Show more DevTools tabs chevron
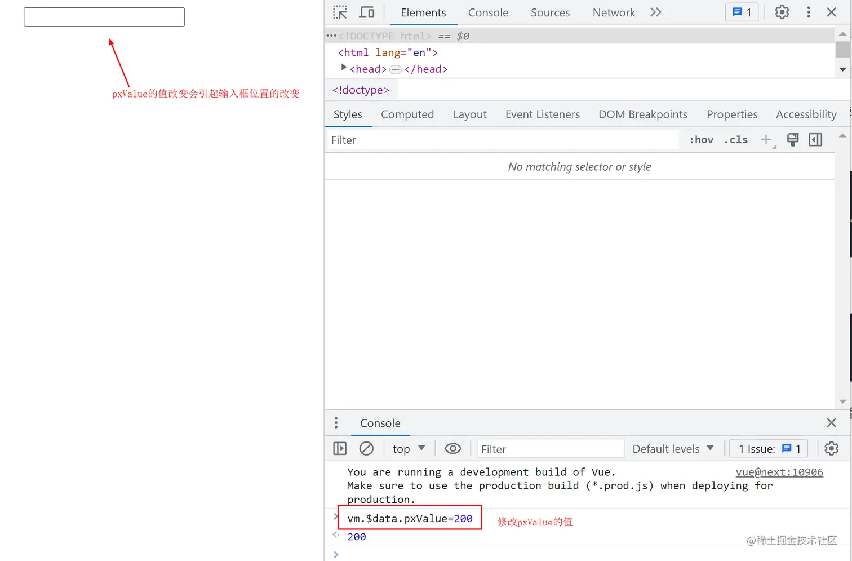The height and width of the screenshot is (561, 852). coord(655,12)
